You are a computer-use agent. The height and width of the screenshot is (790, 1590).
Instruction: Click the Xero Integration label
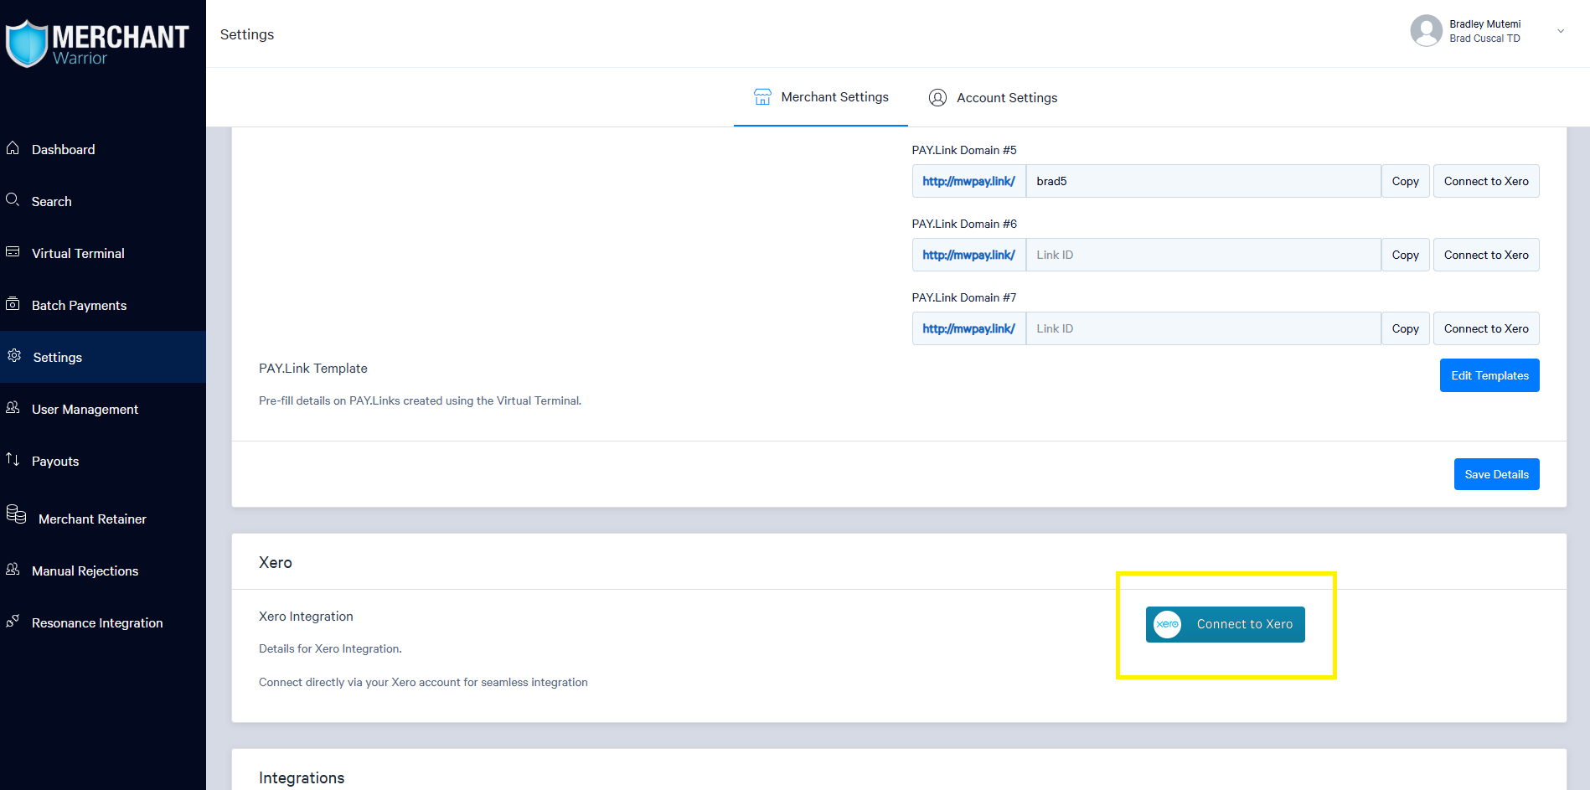coord(306,617)
